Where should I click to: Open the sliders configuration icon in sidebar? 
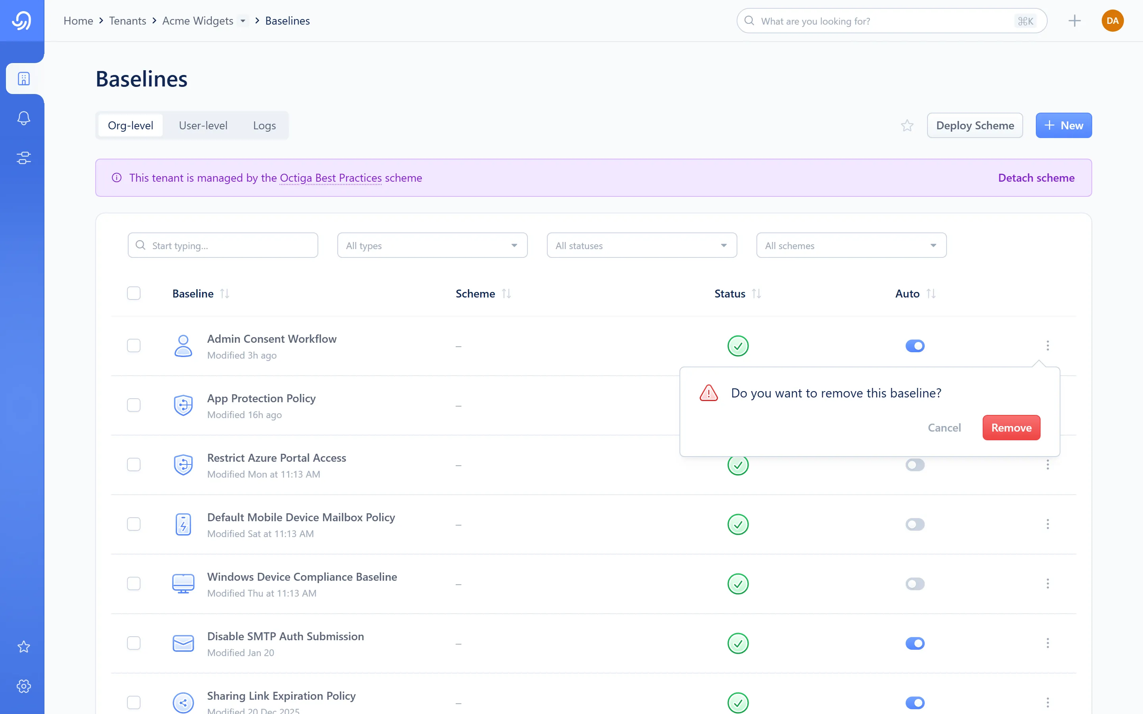coord(24,158)
